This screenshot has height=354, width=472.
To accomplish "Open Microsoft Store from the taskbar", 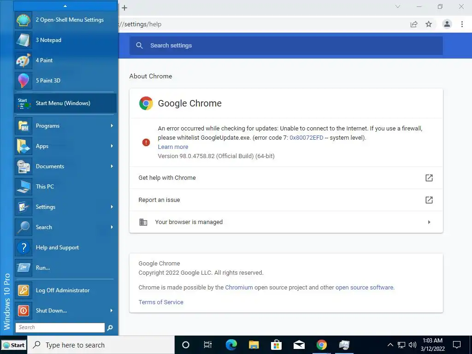I will click(x=277, y=345).
